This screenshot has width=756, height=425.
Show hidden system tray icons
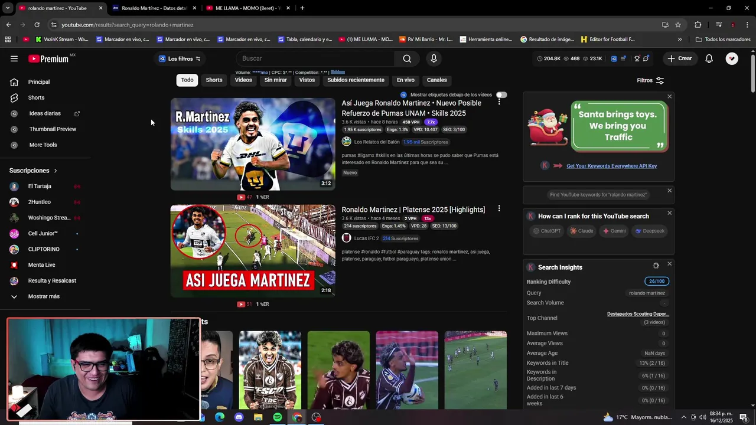tap(684, 417)
